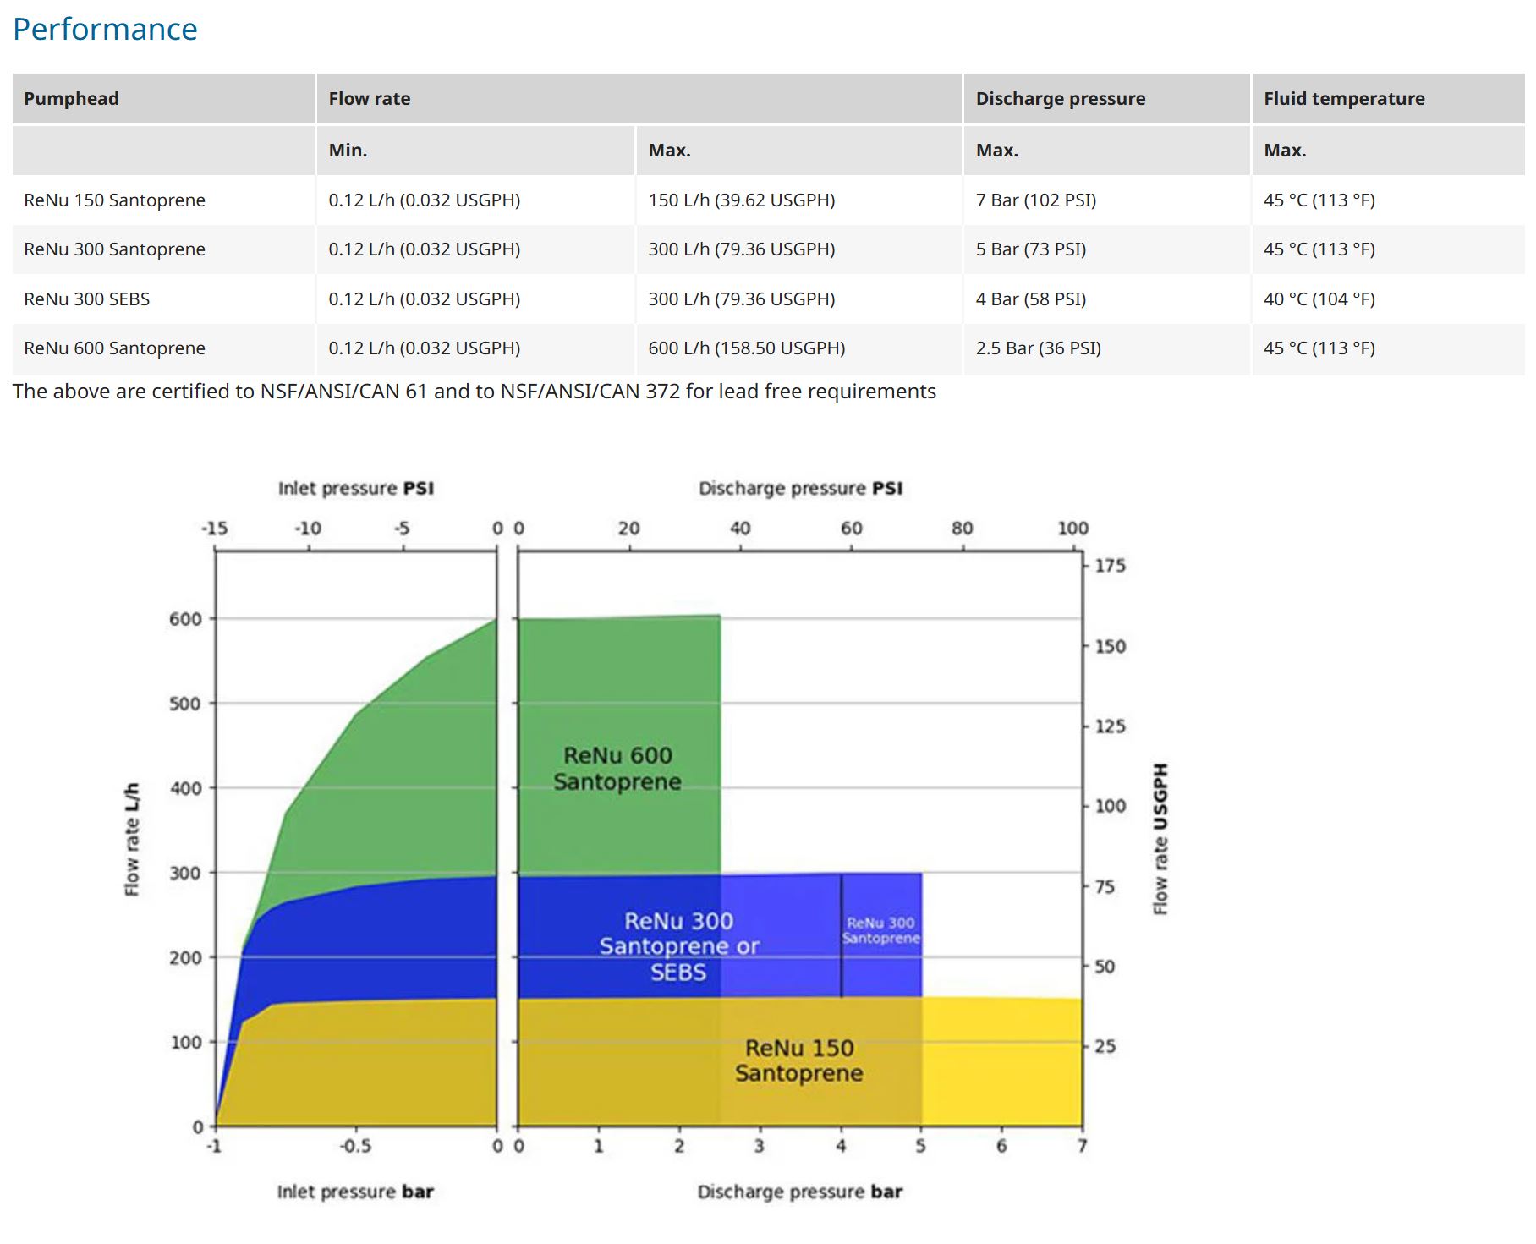
Task: Click the blue ReNu 300 Santoprene or SEBS label
Action: point(678,945)
